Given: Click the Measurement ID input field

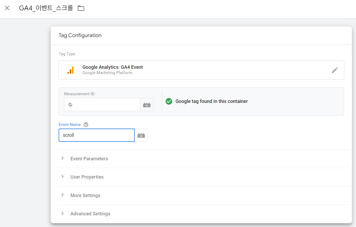Looking at the screenshot, I should point(102,105).
